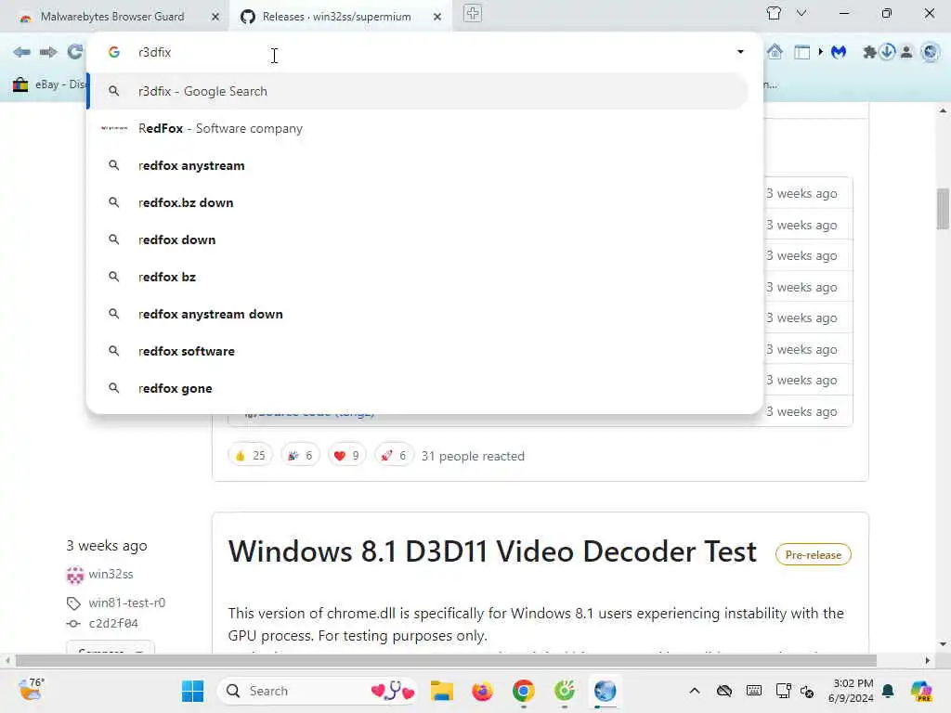Viewport: 951px width, 713px height.
Task: Go back with the browser back arrow
Action: pos(22,52)
